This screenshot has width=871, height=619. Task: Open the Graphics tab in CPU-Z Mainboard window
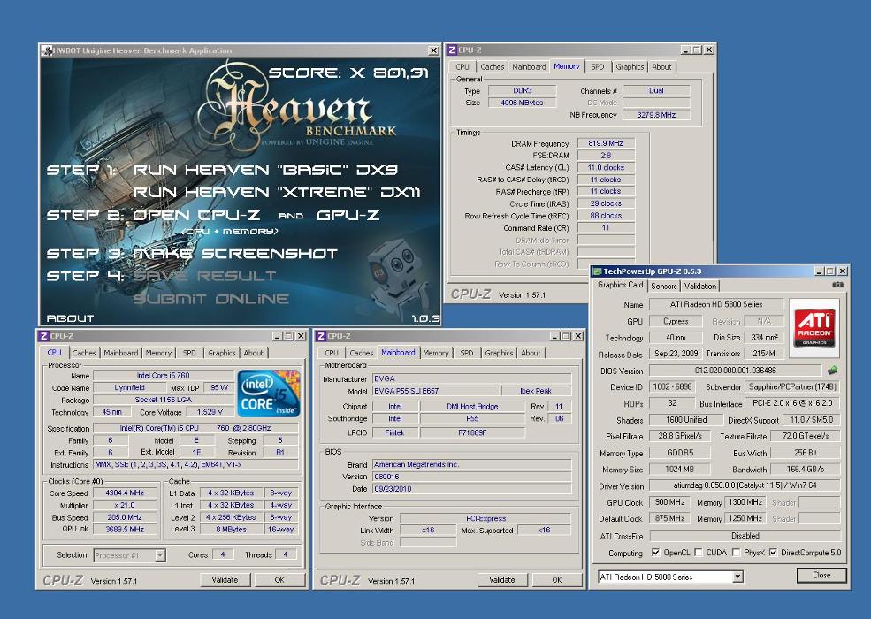[499, 353]
